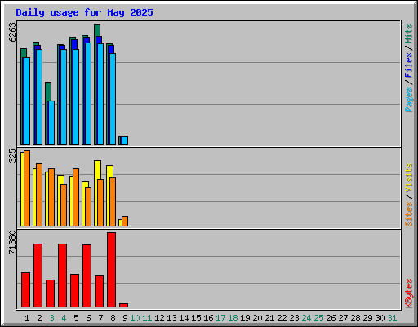
Task: Click the orange Sites legend label
Action: 409,214
